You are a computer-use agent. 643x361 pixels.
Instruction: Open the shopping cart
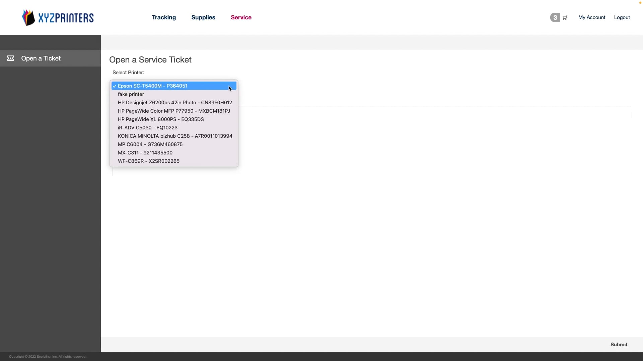565,17
